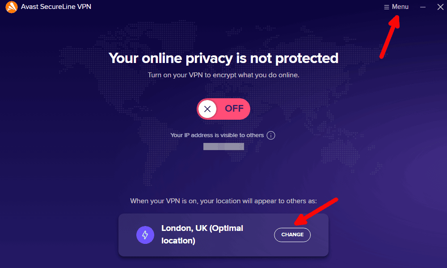Viewport: 447px width, 268px height.
Task: Close the Avast SecureLine VPN window
Action: click(440, 7)
